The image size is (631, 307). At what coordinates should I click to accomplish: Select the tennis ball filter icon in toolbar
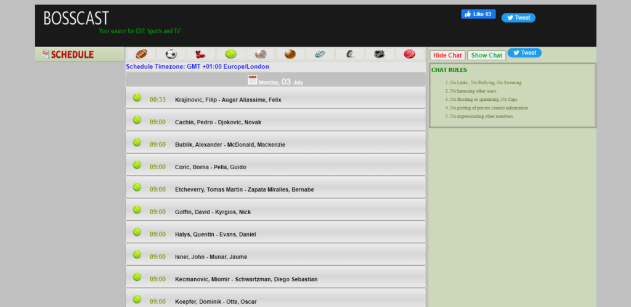[x=230, y=54]
